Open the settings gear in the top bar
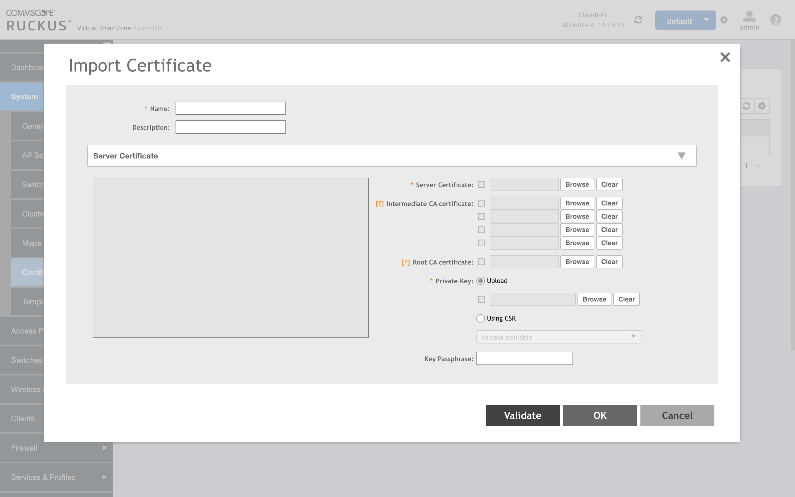 [x=724, y=20]
